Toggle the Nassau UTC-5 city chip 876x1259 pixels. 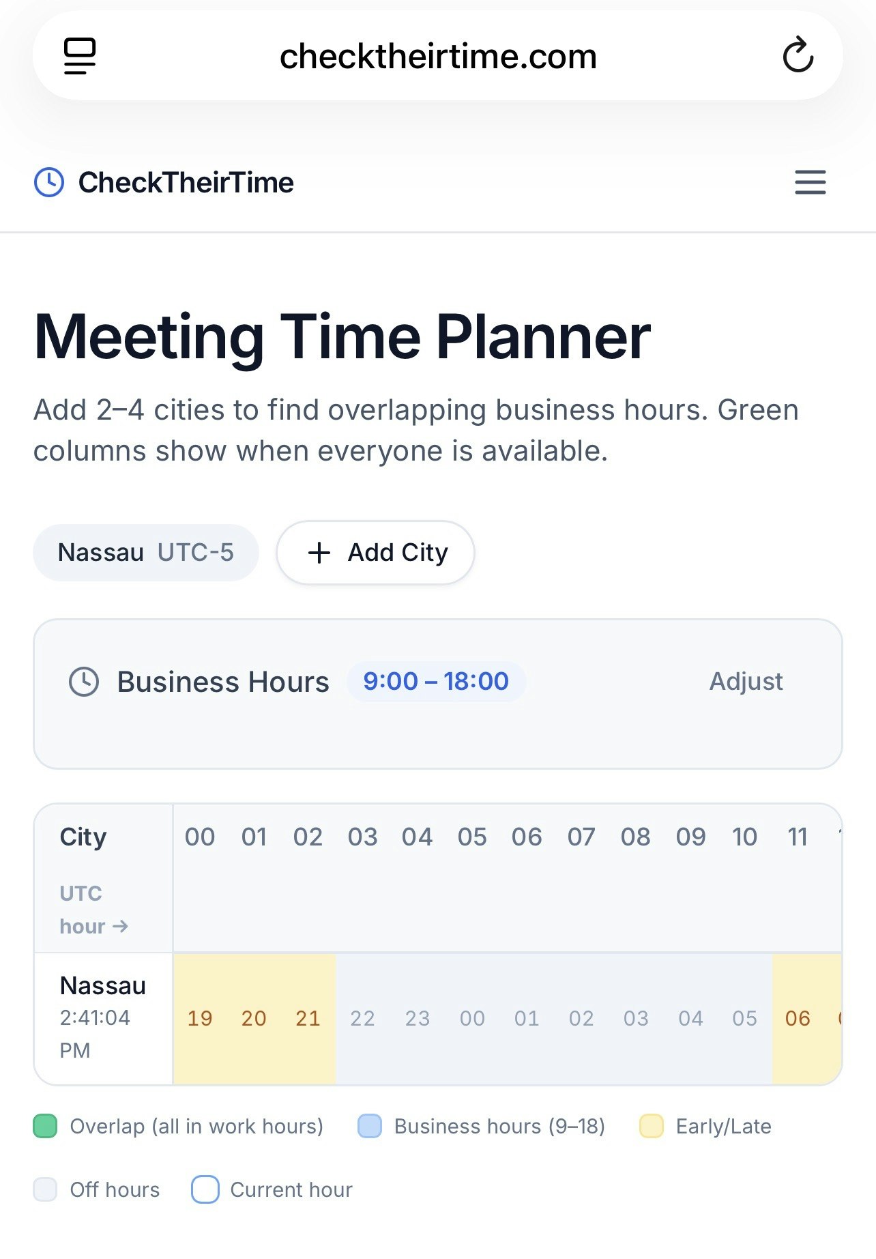coord(145,553)
